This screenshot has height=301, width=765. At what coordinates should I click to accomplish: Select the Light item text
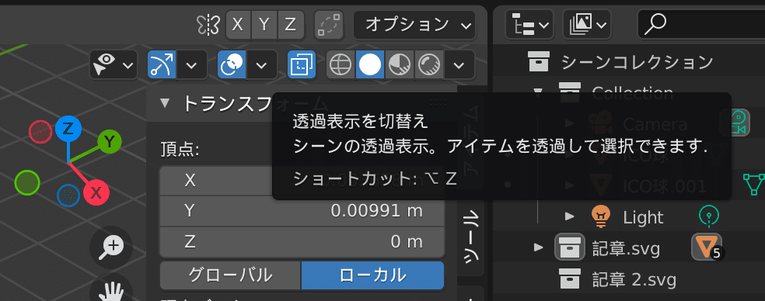point(643,217)
